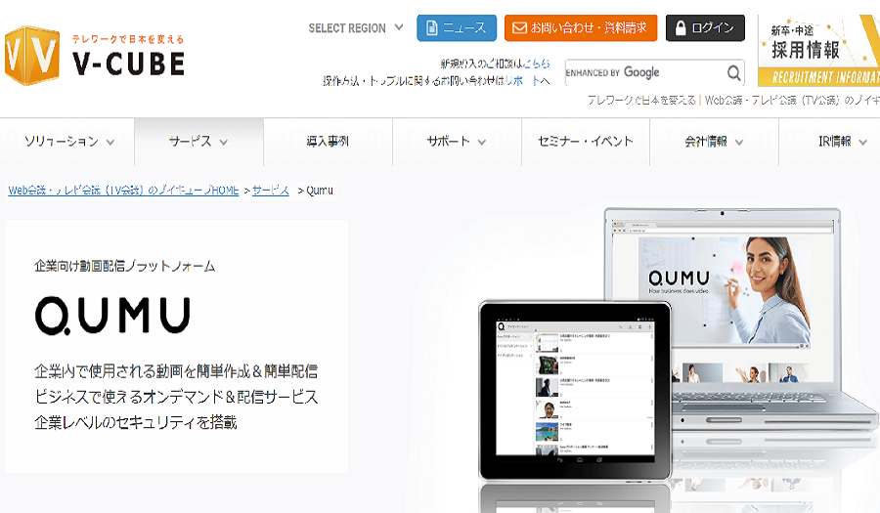Click the Qumu breadcrumb text
The height and width of the screenshot is (513, 880).
[320, 191]
